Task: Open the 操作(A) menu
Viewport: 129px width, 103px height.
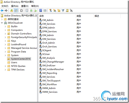Action: coord(15,6)
